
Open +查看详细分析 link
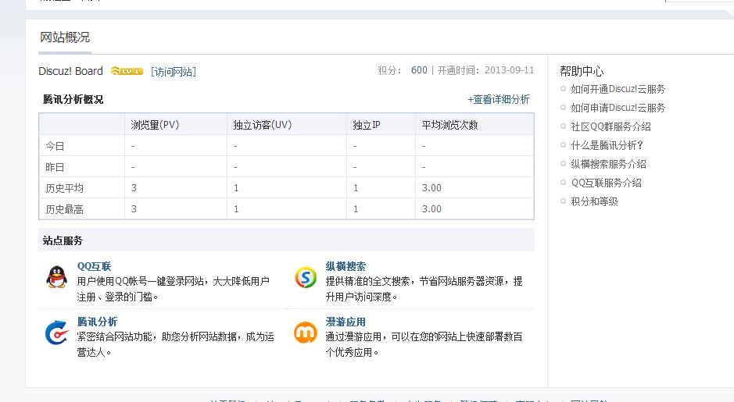coord(499,99)
